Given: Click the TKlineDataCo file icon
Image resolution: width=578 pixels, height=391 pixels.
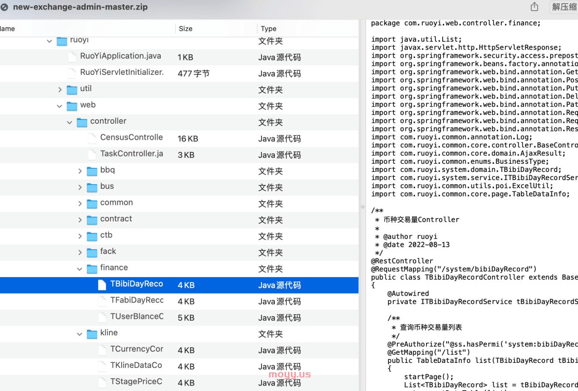Looking at the screenshot, I should (102, 366).
